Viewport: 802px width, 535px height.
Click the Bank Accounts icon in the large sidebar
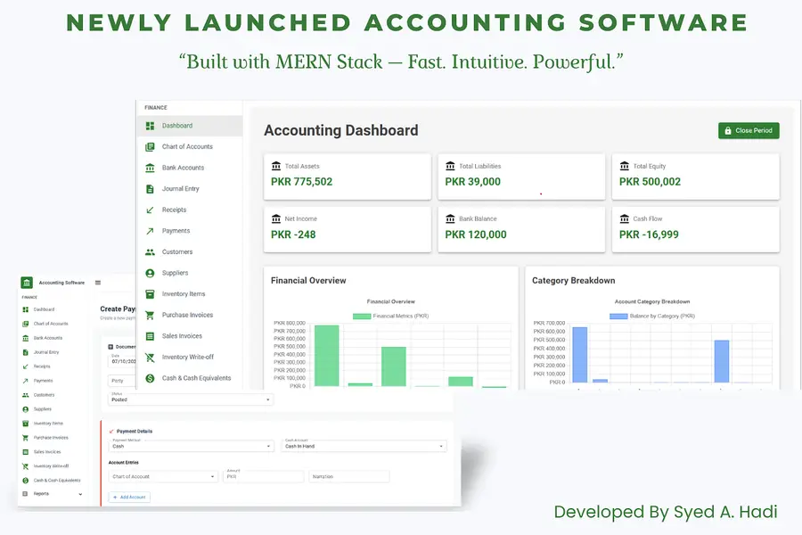pos(150,168)
